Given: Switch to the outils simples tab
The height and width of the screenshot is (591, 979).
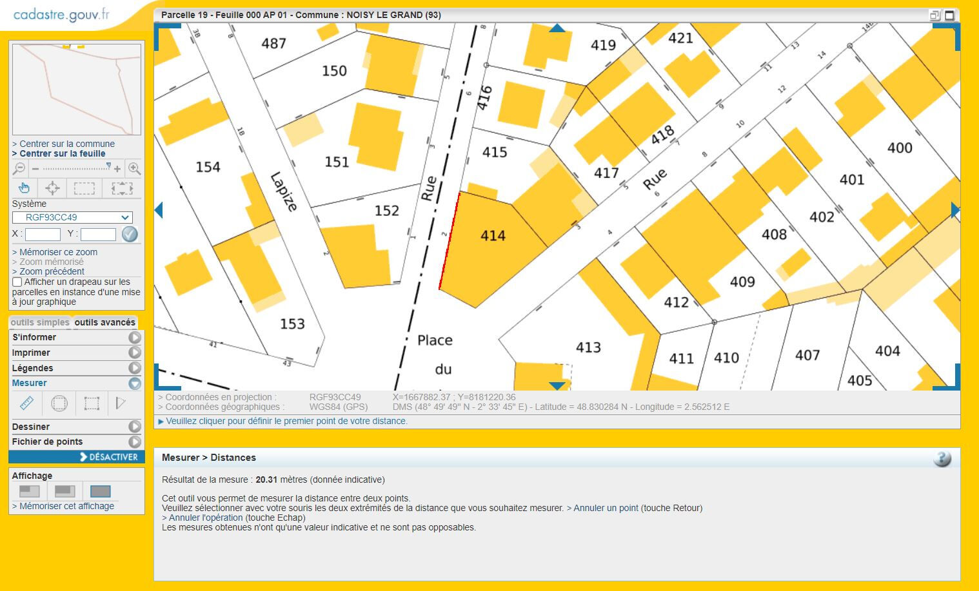Looking at the screenshot, I should pyautogui.click(x=40, y=322).
